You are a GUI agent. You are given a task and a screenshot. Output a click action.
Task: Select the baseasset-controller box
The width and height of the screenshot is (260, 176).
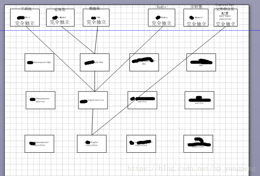coord(39,143)
